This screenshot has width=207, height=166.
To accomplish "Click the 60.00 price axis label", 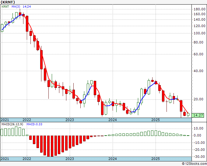I will point(198,54).
